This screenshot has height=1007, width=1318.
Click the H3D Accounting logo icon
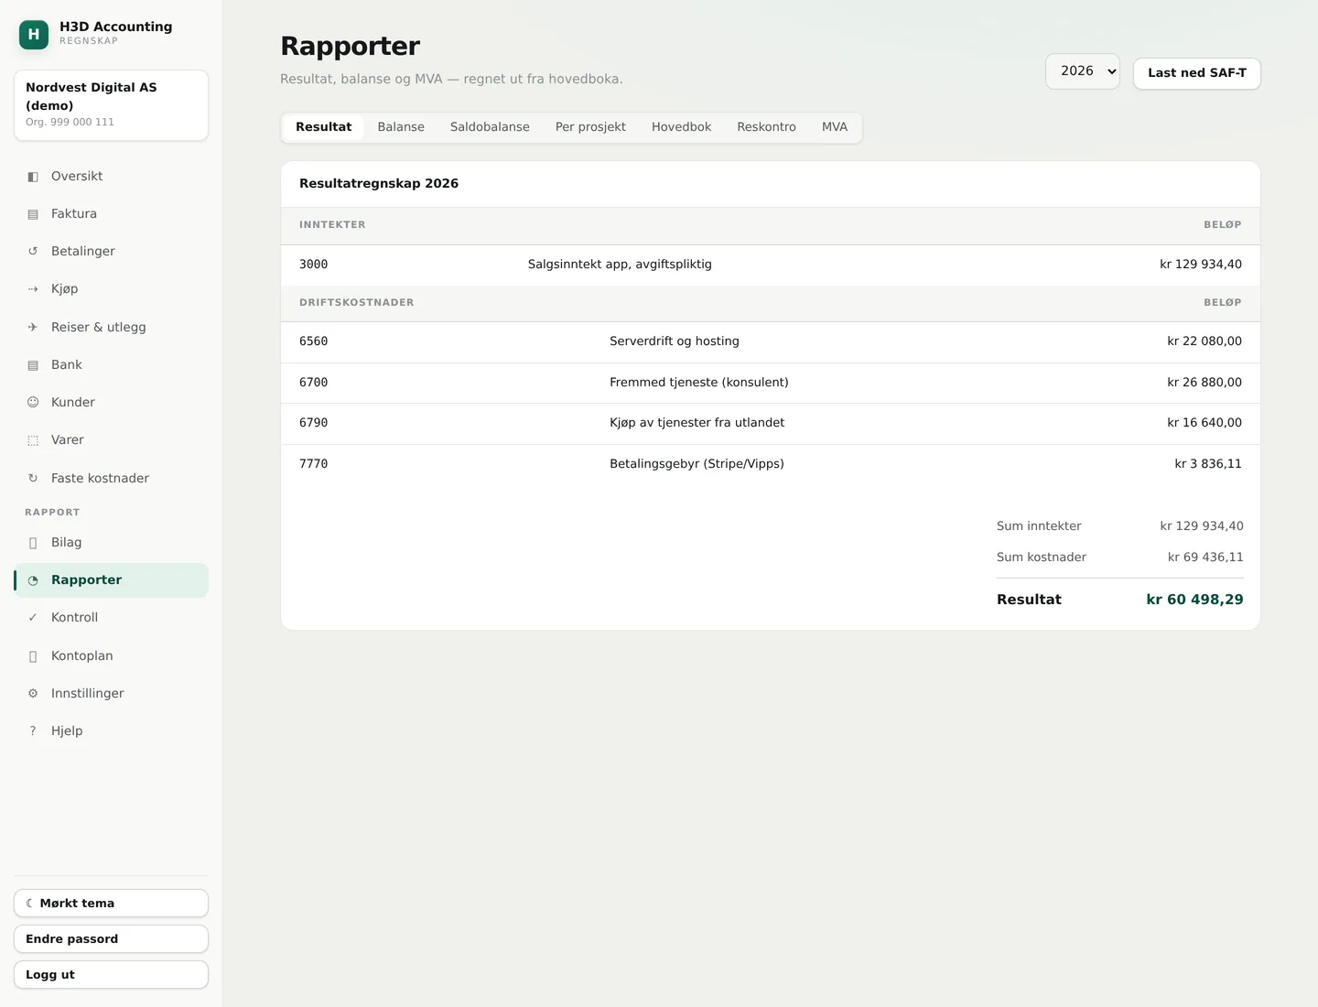coord(34,34)
